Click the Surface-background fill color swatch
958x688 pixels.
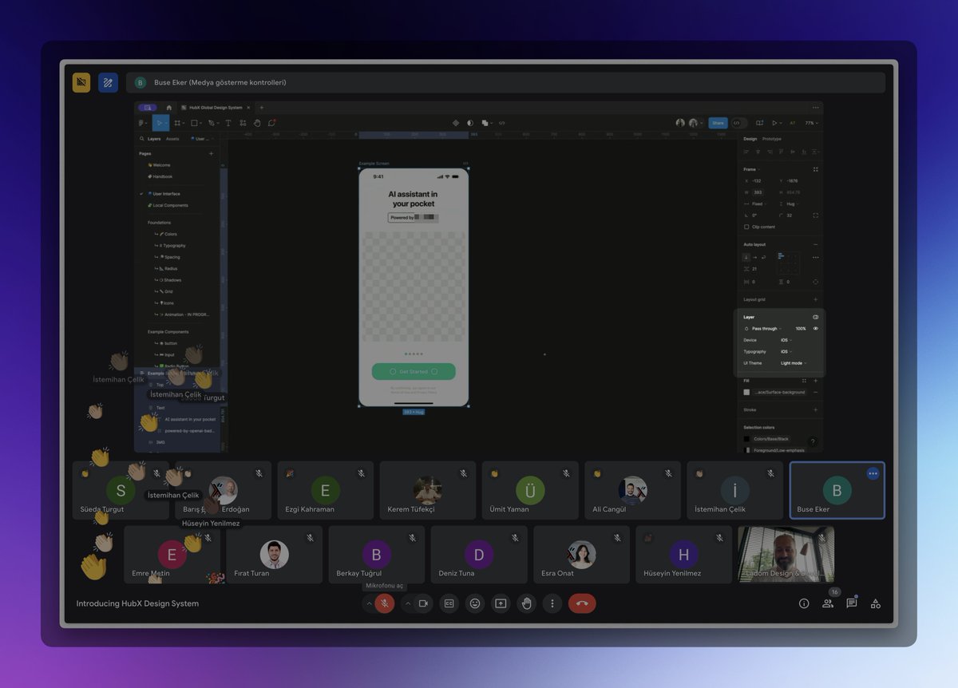pos(746,392)
